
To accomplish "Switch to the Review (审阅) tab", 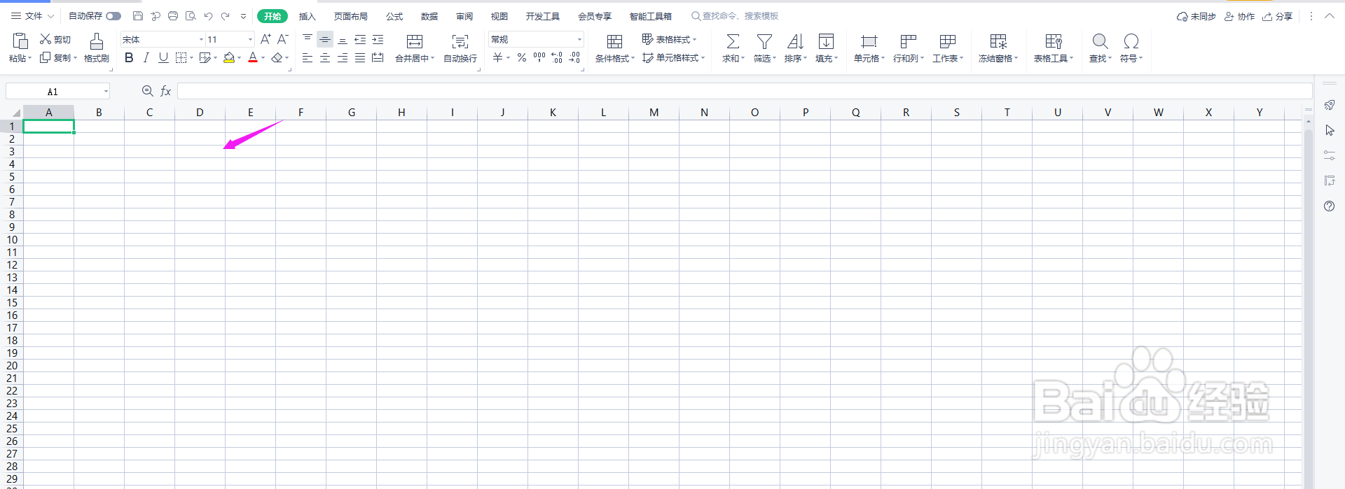I will pyautogui.click(x=464, y=16).
